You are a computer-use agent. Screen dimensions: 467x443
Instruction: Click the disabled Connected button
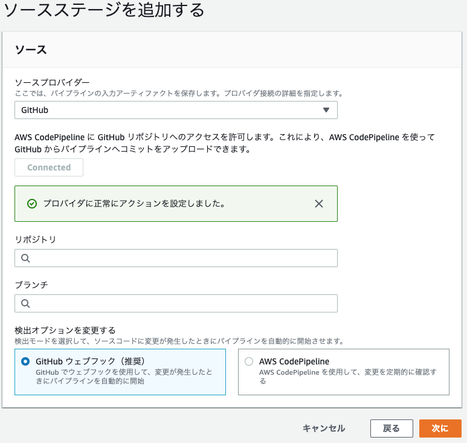tap(49, 167)
